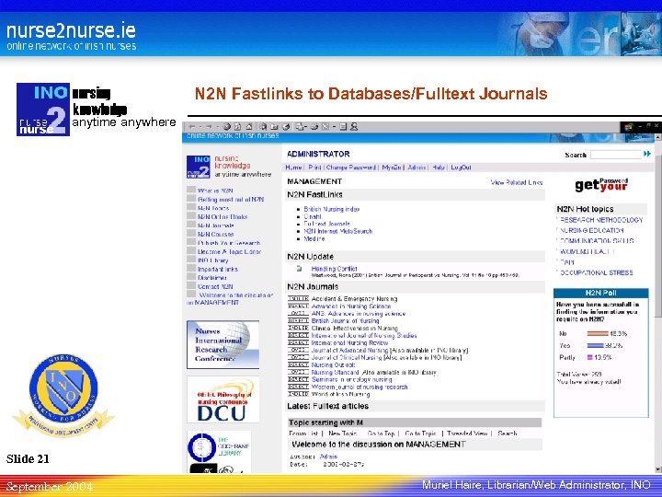This screenshot has height=497, width=662.
Task: Open N2N Online Books sidebar link
Action: pyautogui.click(x=223, y=216)
